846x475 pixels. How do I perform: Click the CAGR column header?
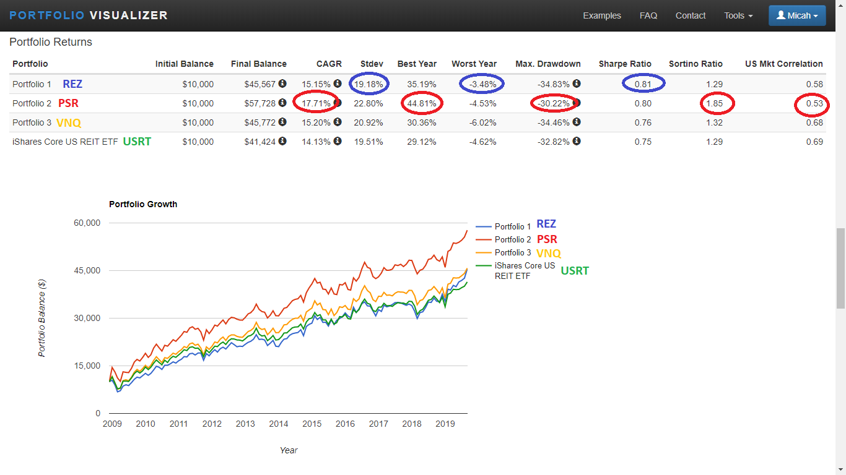coord(329,64)
